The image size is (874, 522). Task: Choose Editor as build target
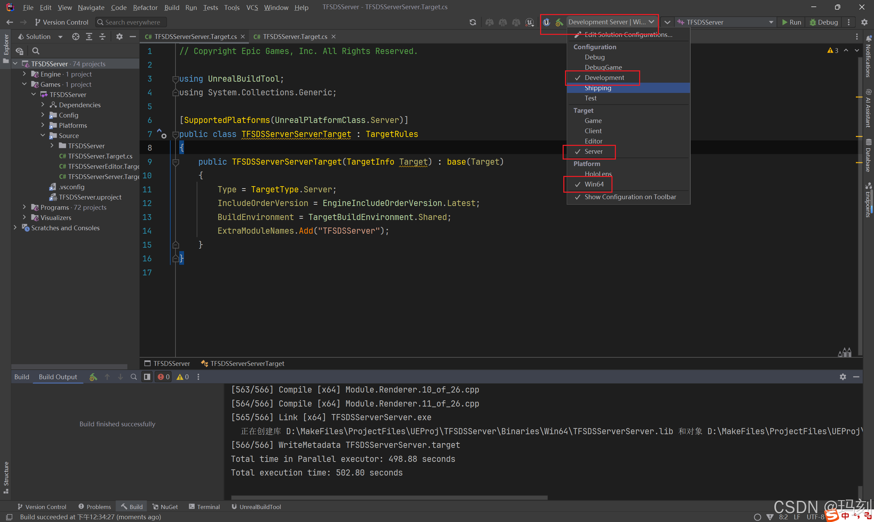[593, 141]
